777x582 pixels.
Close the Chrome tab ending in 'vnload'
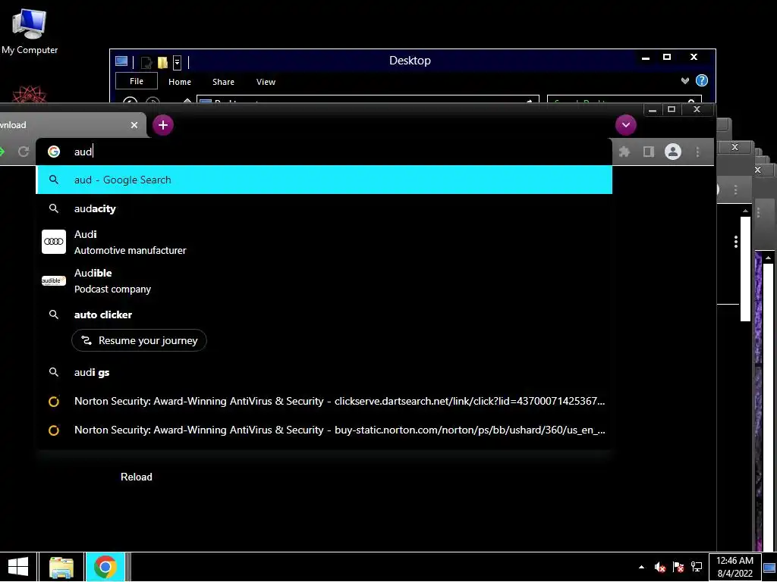[134, 125]
